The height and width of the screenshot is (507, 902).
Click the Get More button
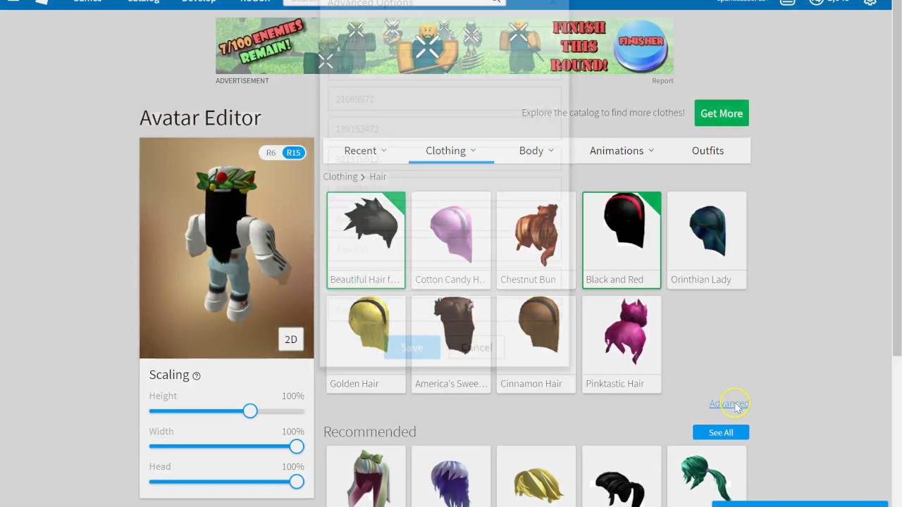point(722,113)
